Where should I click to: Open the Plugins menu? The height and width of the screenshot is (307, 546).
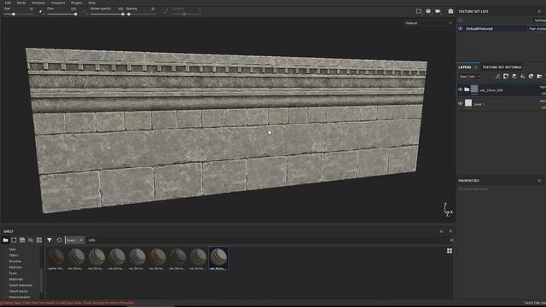(76, 3)
